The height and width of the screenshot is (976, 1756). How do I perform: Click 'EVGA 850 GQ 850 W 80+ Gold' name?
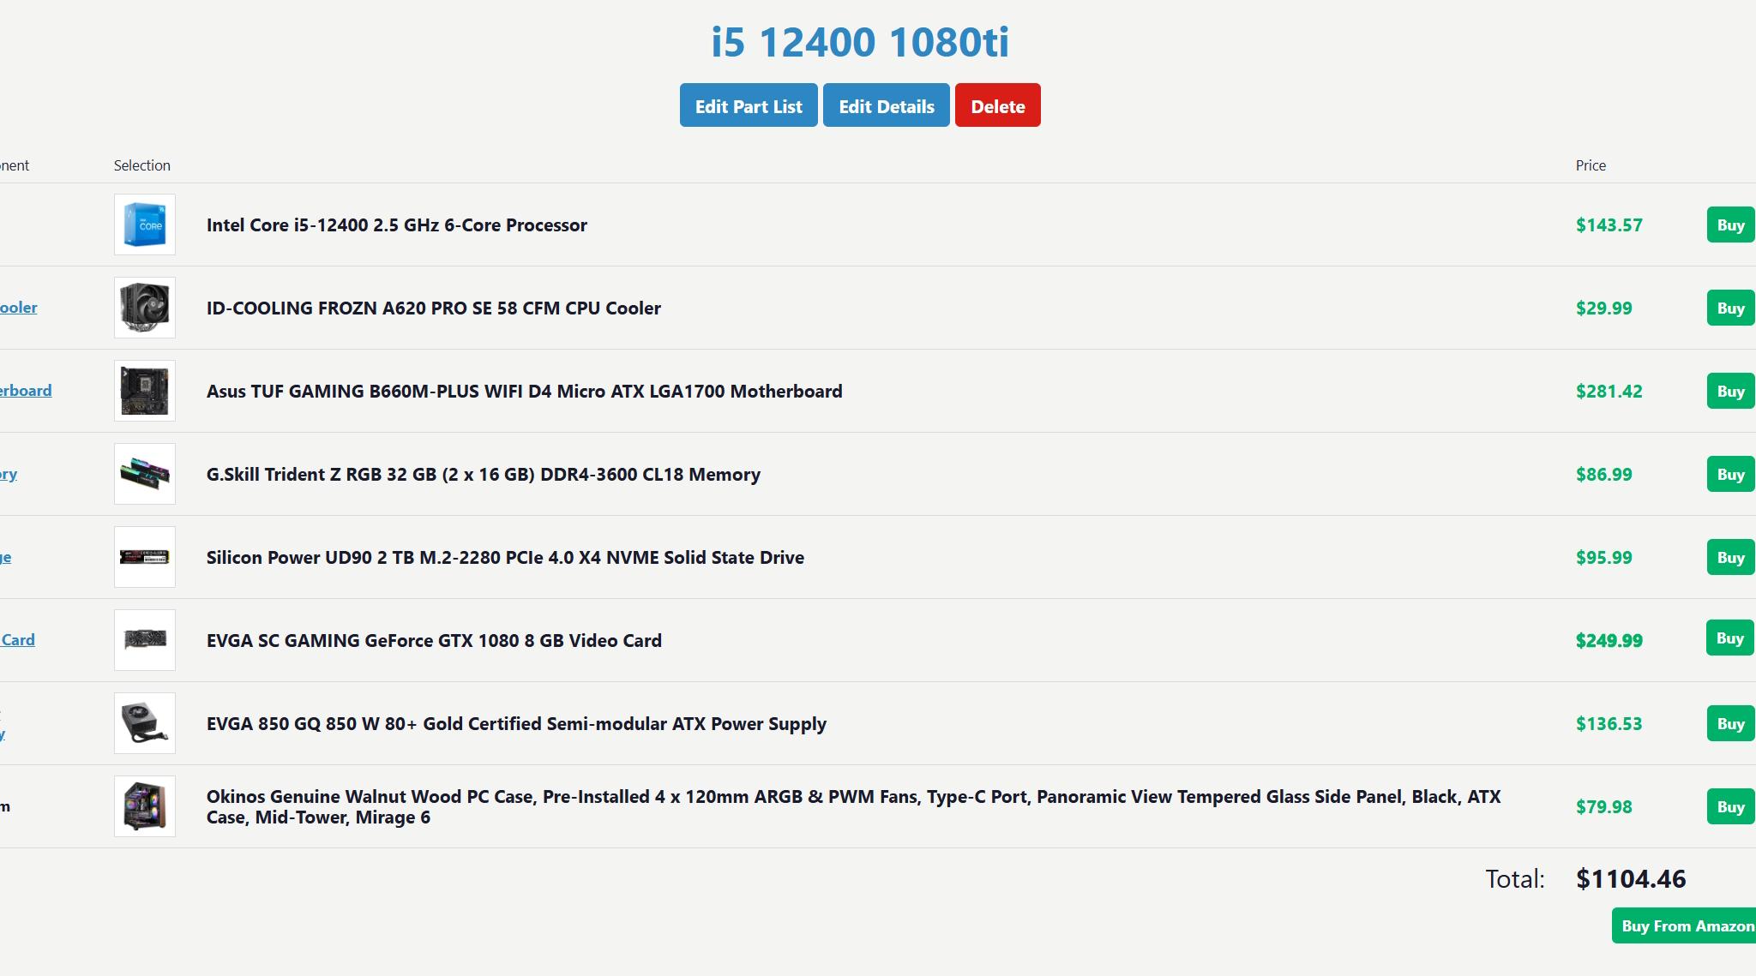click(334, 723)
